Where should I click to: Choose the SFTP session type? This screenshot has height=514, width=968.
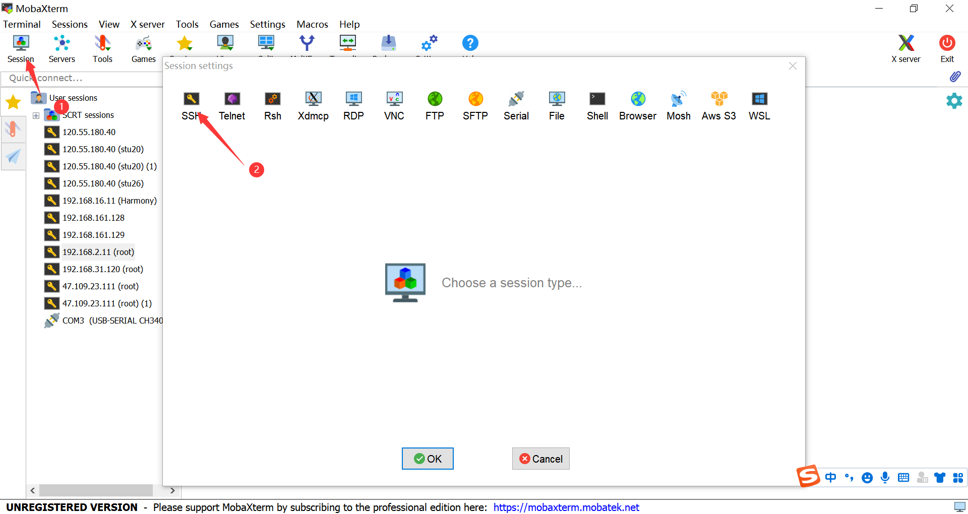(475, 106)
